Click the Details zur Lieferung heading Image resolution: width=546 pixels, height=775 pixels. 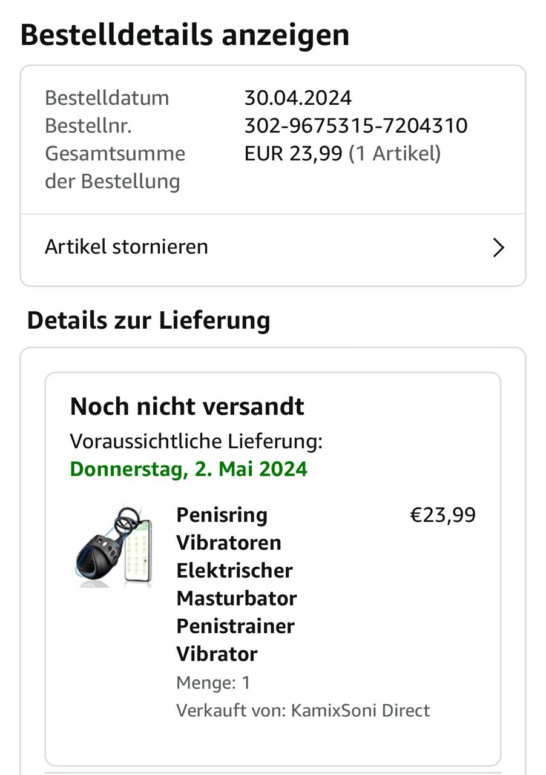(148, 321)
